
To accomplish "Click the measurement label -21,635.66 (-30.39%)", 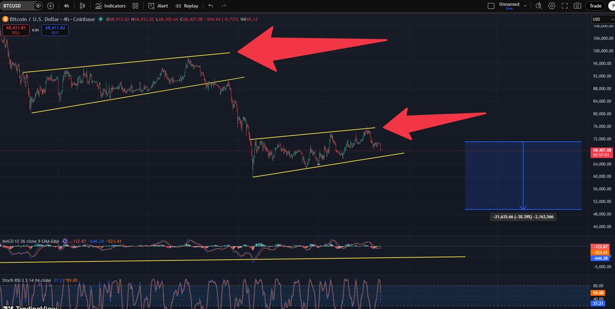I will point(523,217).
